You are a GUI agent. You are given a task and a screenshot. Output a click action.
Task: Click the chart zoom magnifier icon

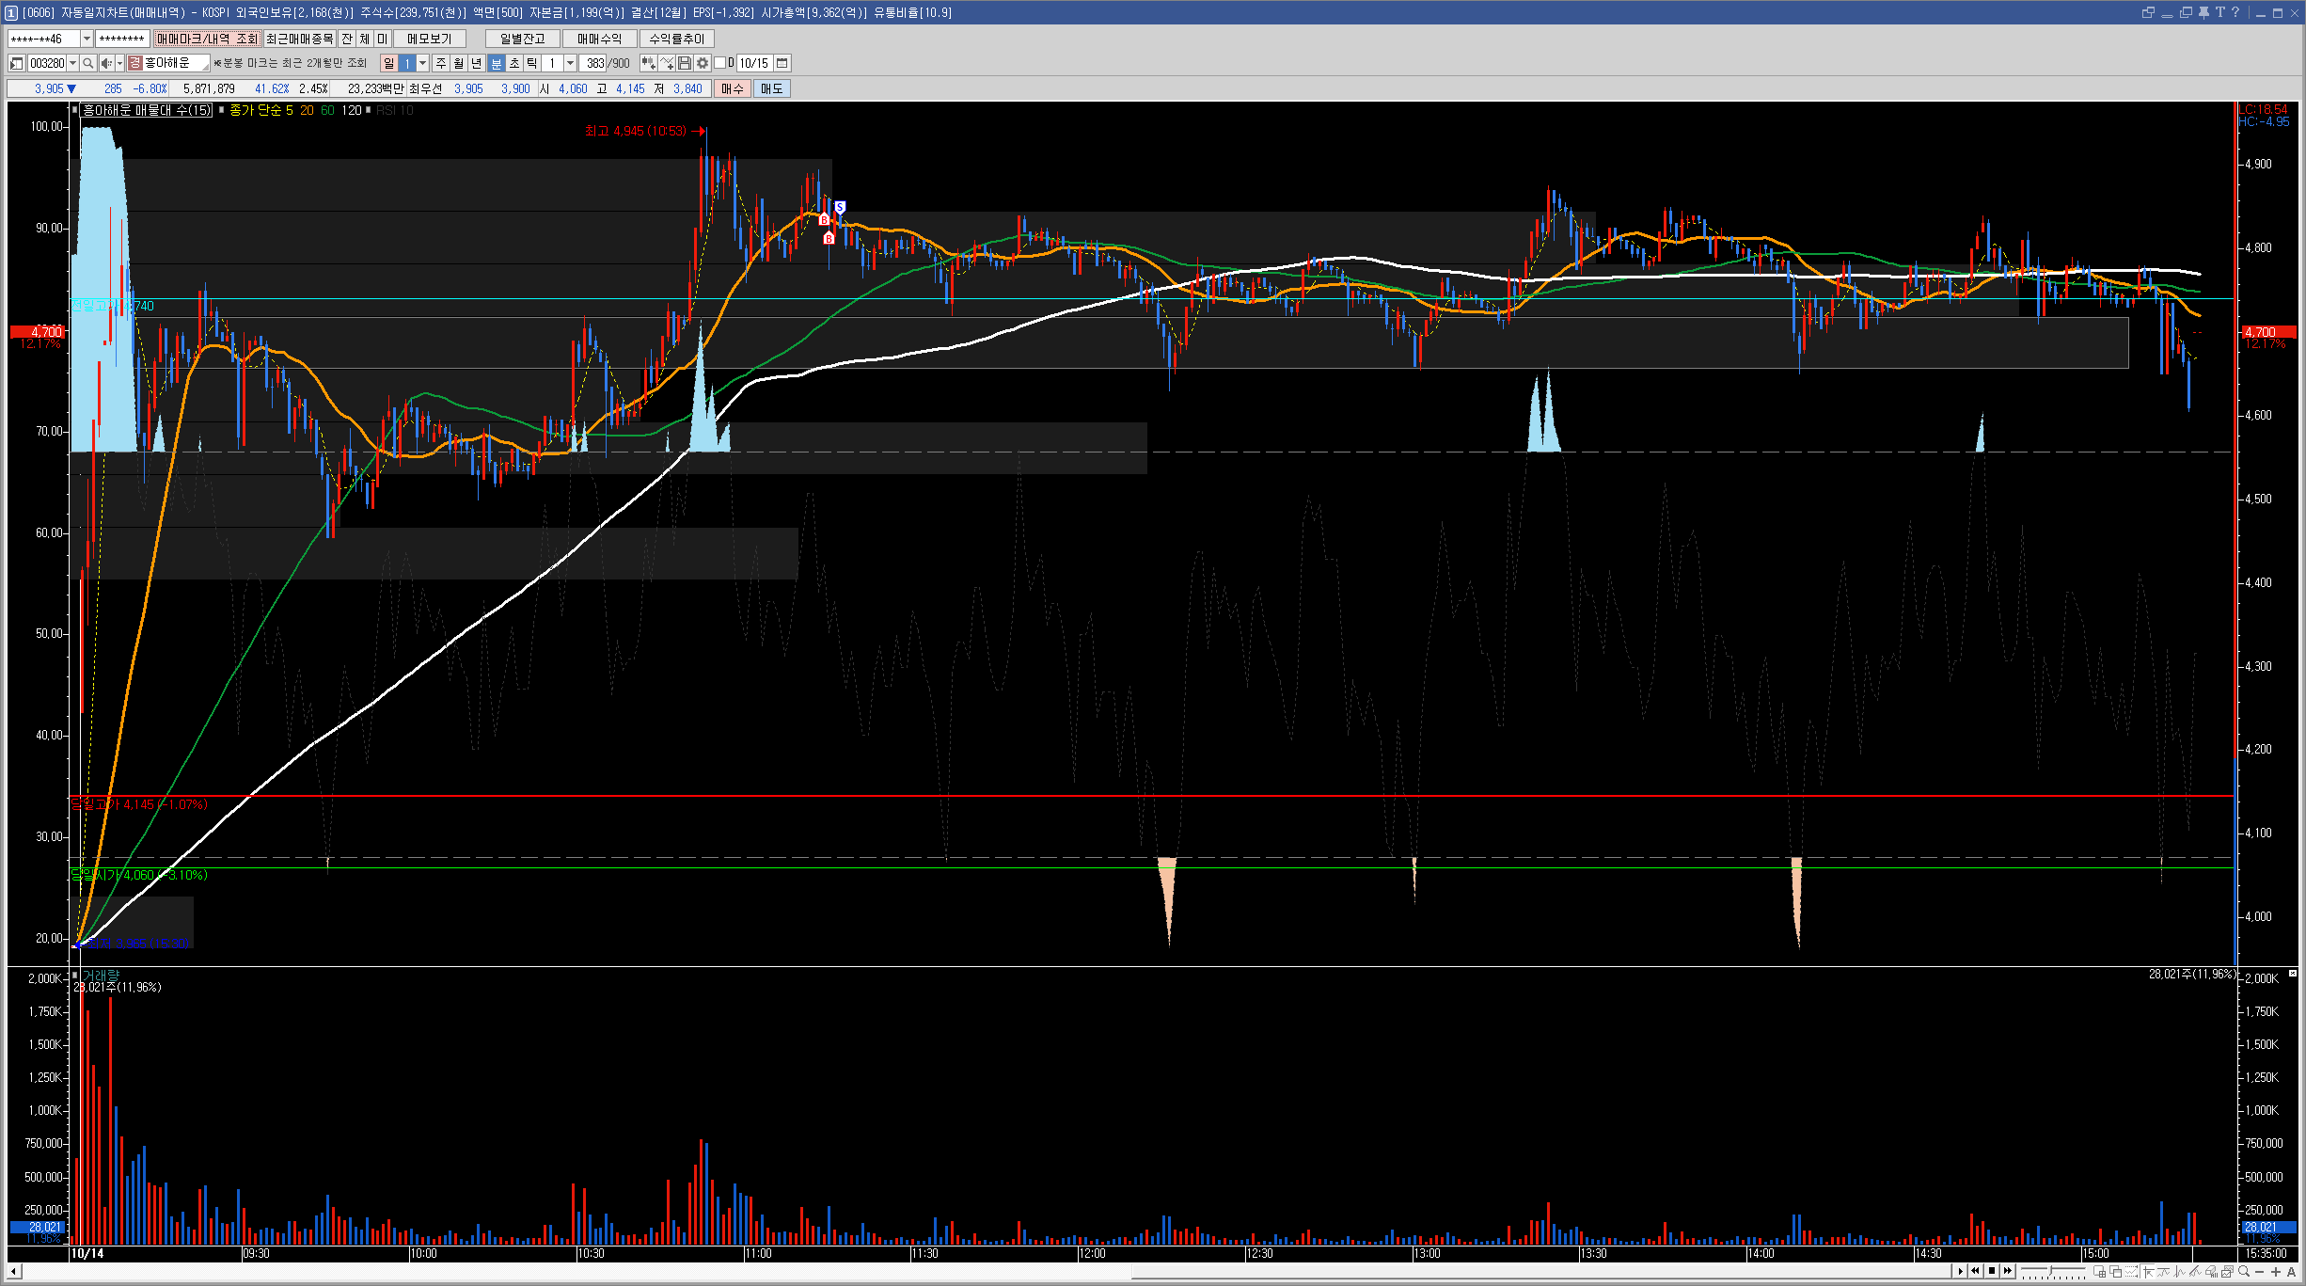(2244, 1272)
